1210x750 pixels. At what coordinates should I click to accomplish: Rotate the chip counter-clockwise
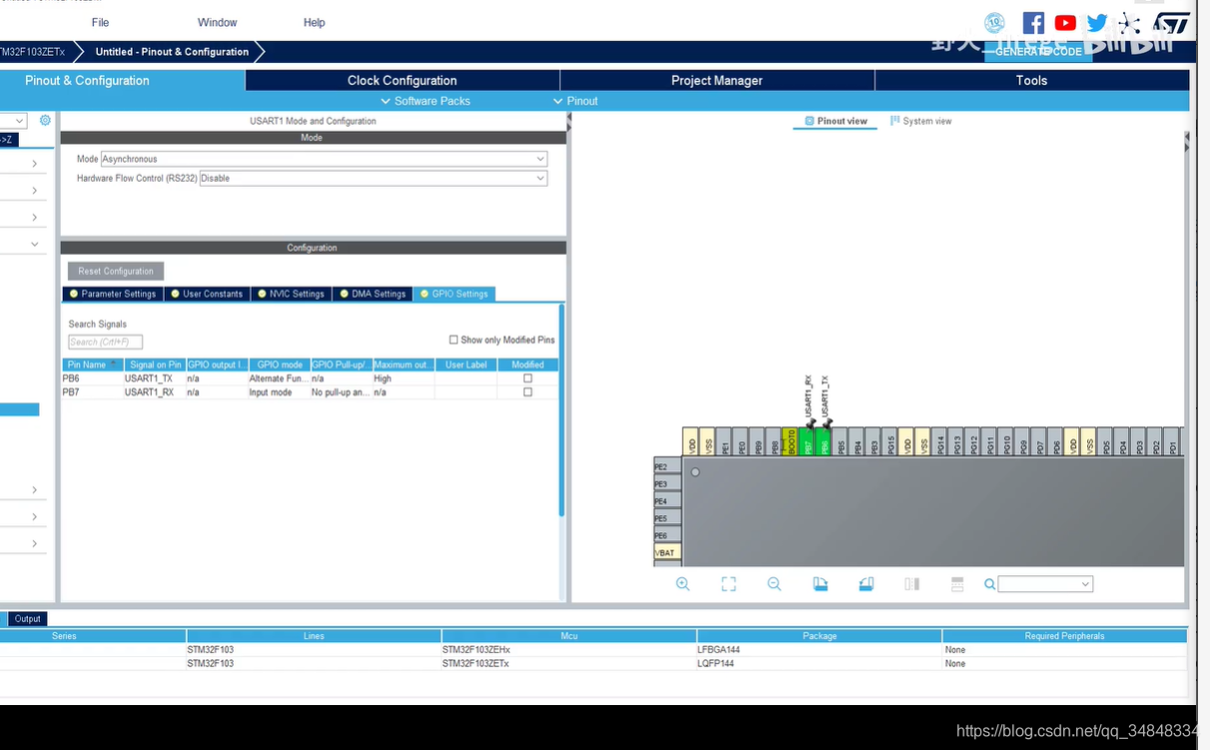(867, 584)
